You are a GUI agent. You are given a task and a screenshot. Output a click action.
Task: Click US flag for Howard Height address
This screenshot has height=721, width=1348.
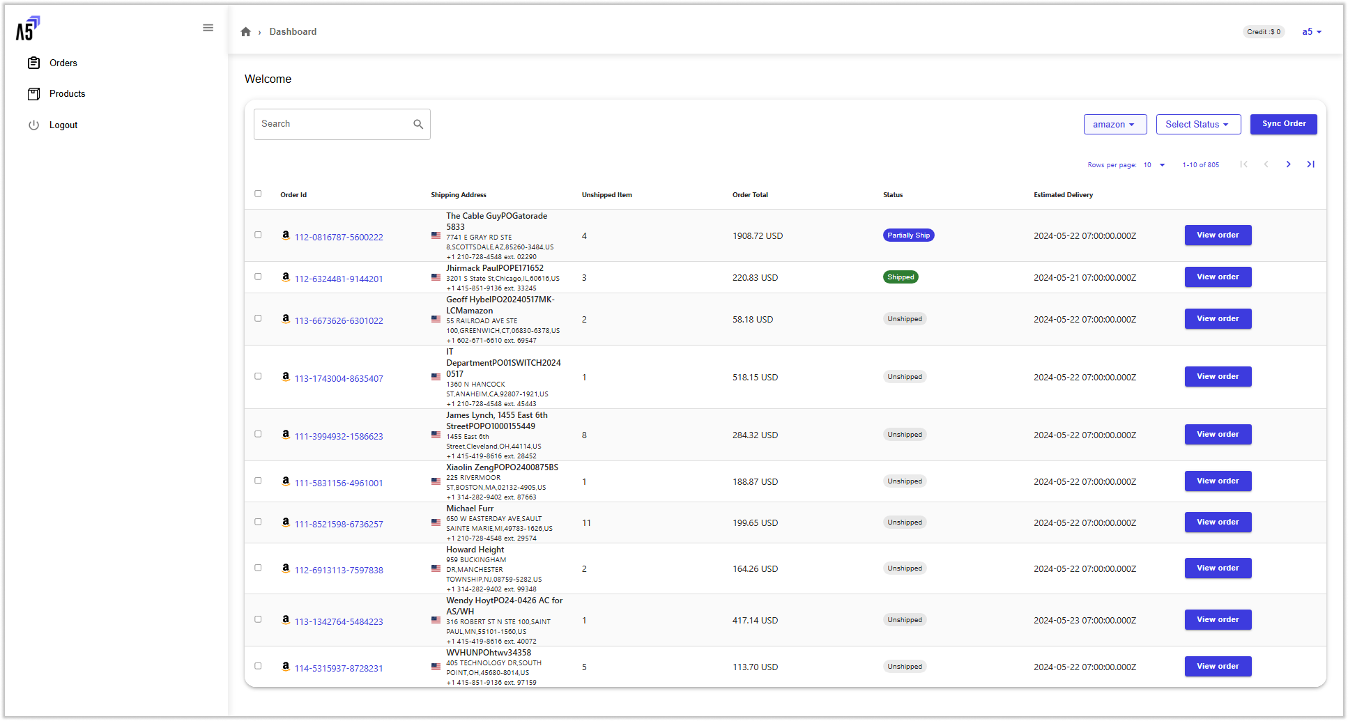coord(436,568)
